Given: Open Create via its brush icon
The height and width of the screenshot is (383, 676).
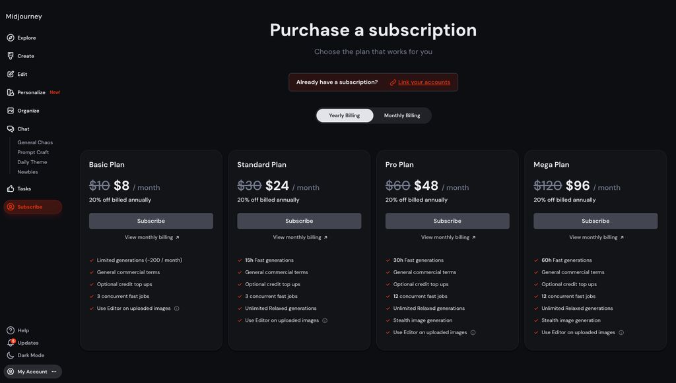Looking at the screenshot, I should coord(11,56).
